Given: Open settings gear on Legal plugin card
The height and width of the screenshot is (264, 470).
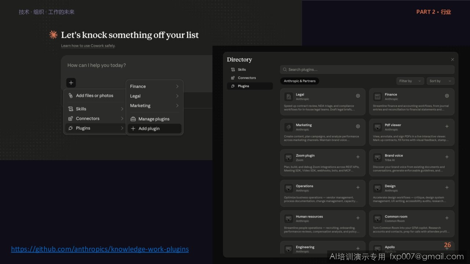Looking at the screenshot, I should pos(358,96).
